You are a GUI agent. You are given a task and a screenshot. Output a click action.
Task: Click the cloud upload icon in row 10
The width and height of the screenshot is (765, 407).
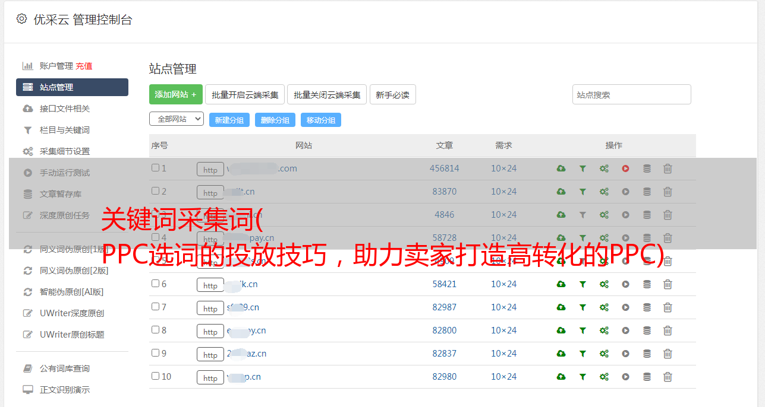(561, 377)
